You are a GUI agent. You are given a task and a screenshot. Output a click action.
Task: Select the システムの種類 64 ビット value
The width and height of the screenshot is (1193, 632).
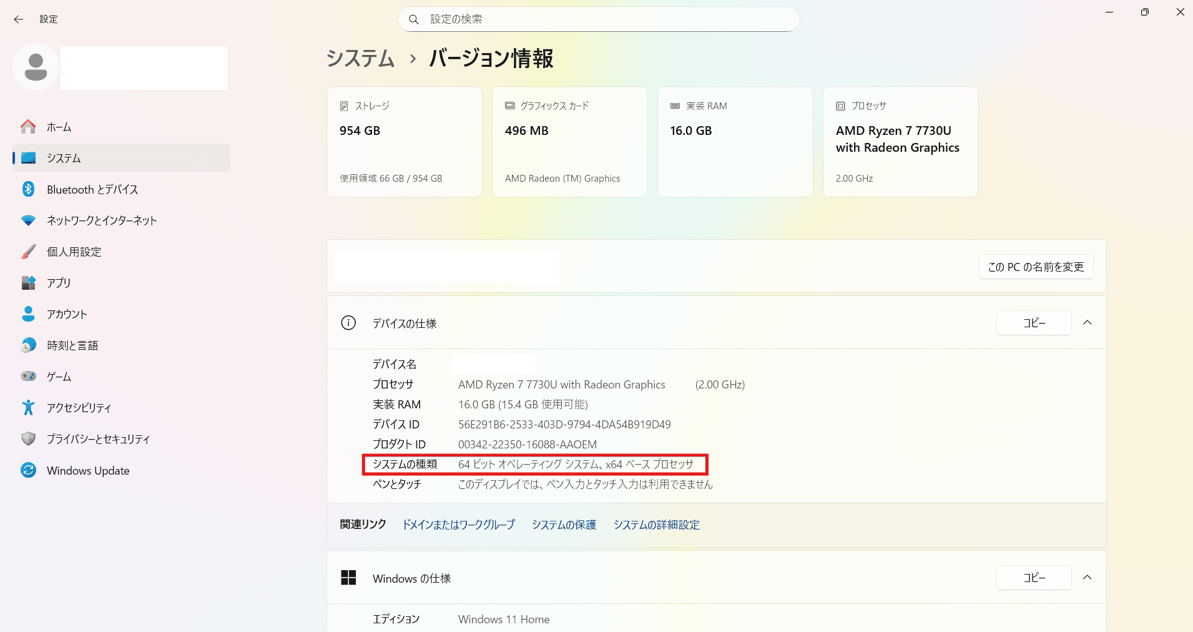576,464
